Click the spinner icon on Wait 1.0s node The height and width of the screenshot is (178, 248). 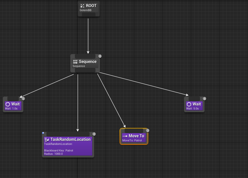pos(8,104)
